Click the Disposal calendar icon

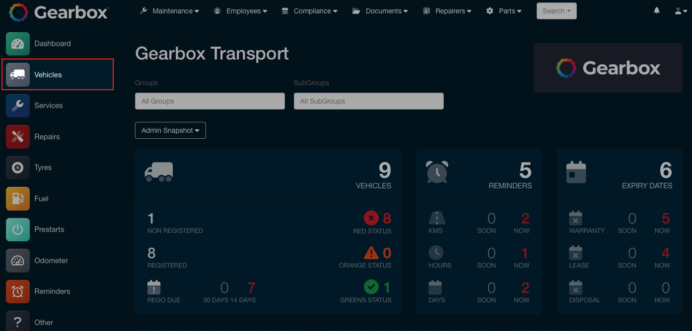tap(575, 287)
